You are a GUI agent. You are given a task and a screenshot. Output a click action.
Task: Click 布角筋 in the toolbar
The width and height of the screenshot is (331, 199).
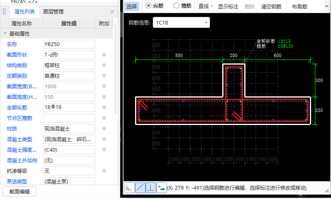(300, 6)
